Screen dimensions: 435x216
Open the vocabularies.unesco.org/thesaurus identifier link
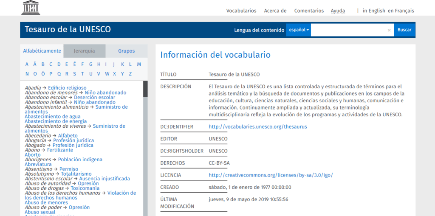pyautogui.click(x=258, y=127)
